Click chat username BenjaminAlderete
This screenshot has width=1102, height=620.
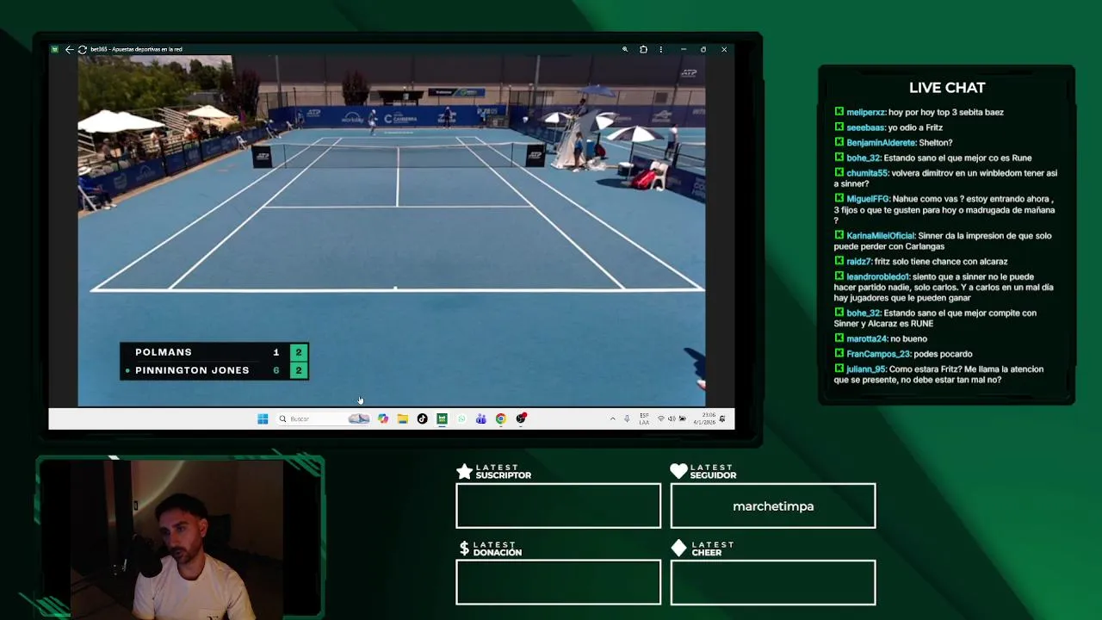881,143
